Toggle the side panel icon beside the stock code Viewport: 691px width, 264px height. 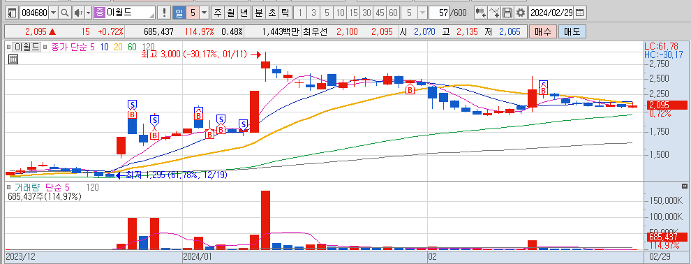(13, 13)
